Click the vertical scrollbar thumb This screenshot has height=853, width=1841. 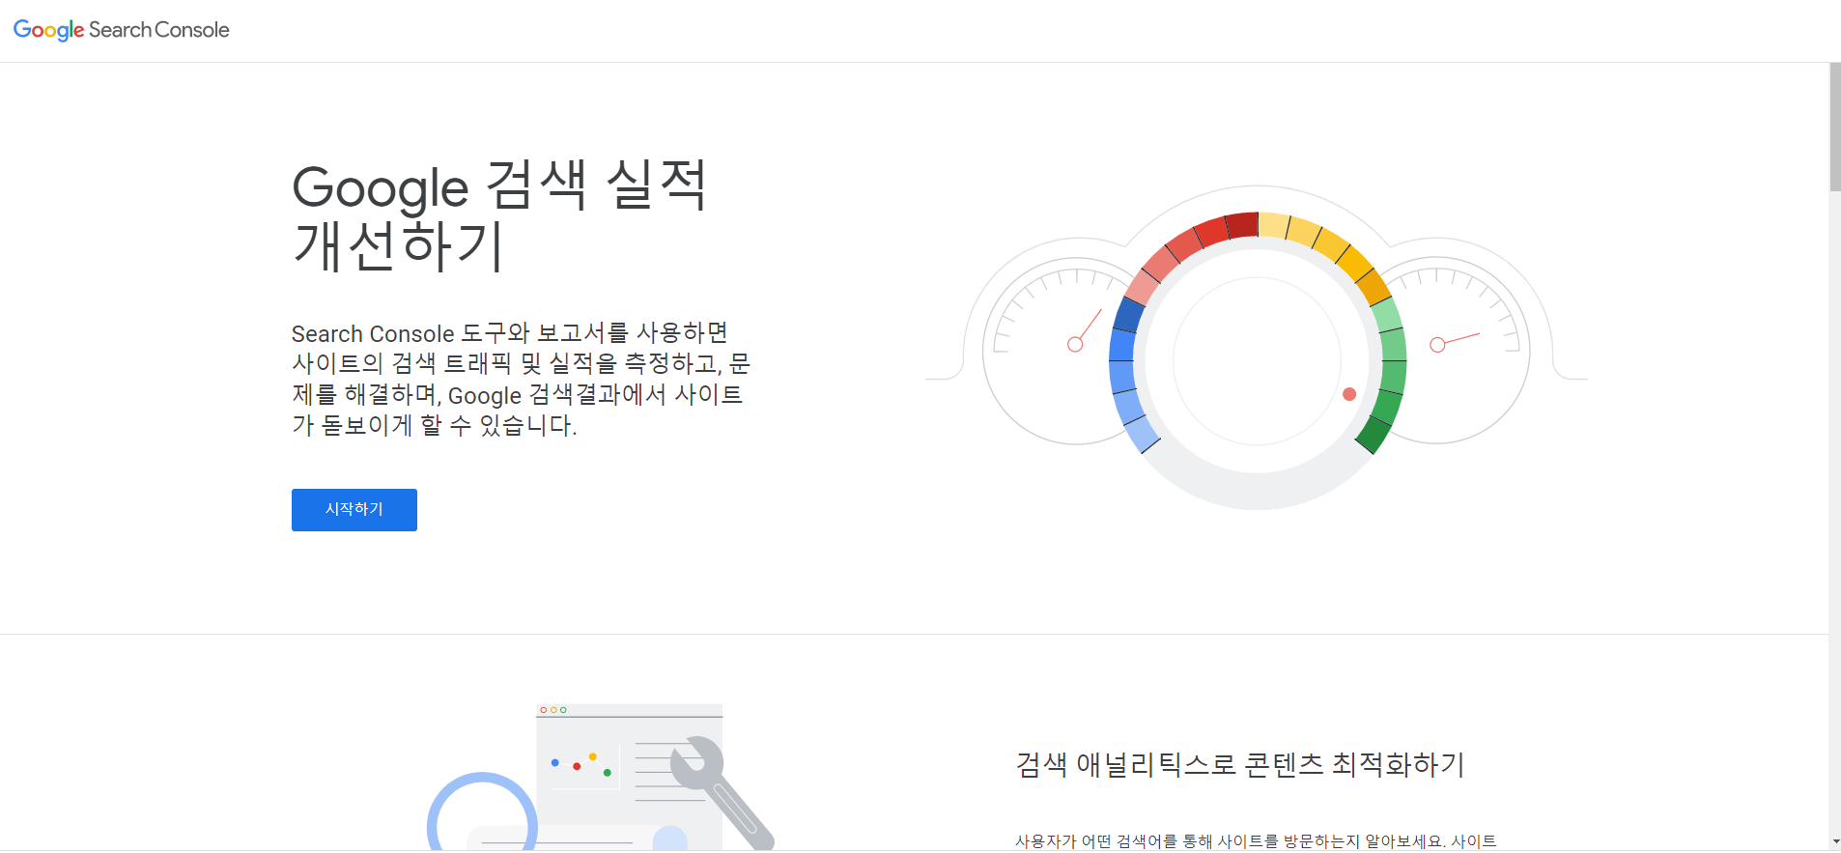(1834, 128)
